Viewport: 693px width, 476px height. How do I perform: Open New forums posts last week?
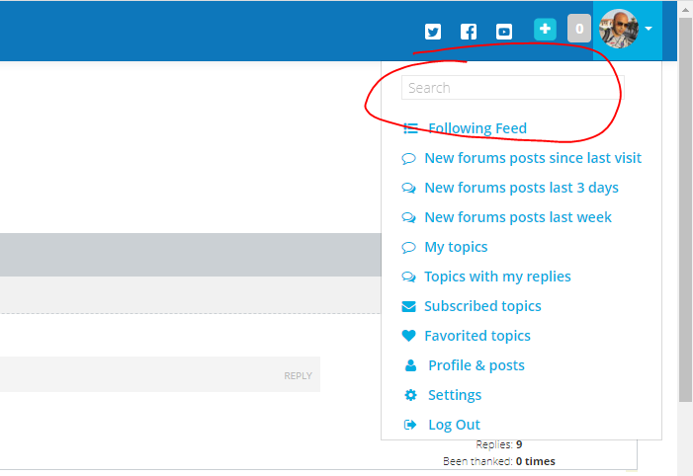coord(518,217)
